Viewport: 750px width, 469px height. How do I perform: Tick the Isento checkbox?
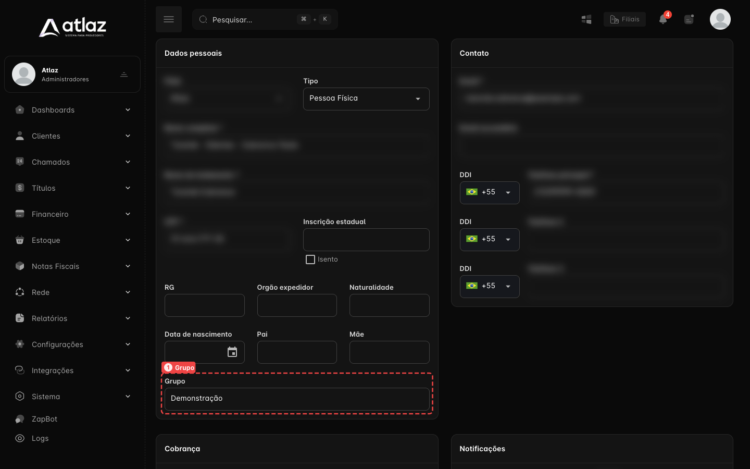click(310, 260)
